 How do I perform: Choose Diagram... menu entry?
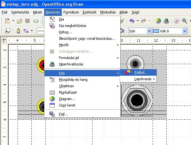tap(82, 99)
